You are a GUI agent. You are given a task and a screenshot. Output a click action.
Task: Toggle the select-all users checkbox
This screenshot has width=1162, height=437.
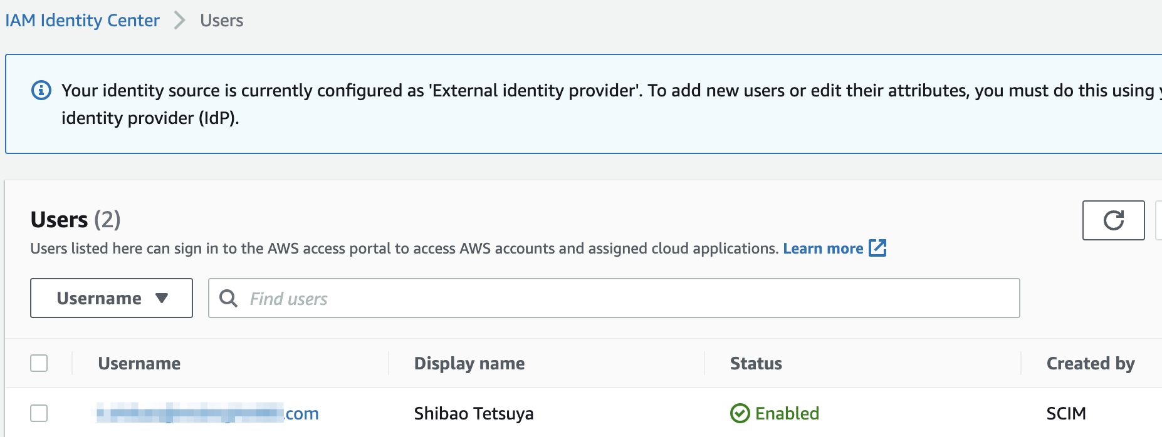39,363
